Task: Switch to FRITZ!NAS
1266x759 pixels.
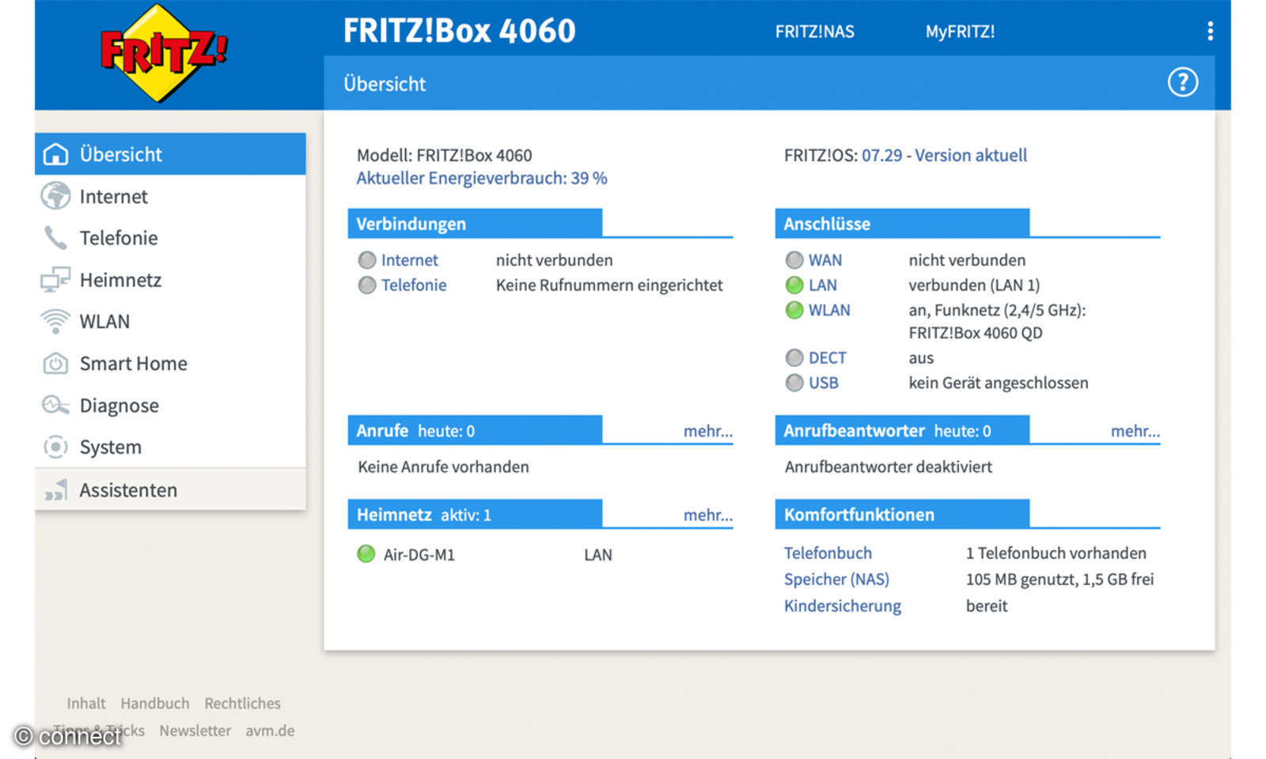Action: (x=814, y=32)
